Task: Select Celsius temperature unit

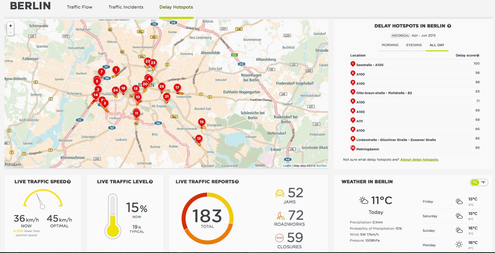Action: pos(475,182)
